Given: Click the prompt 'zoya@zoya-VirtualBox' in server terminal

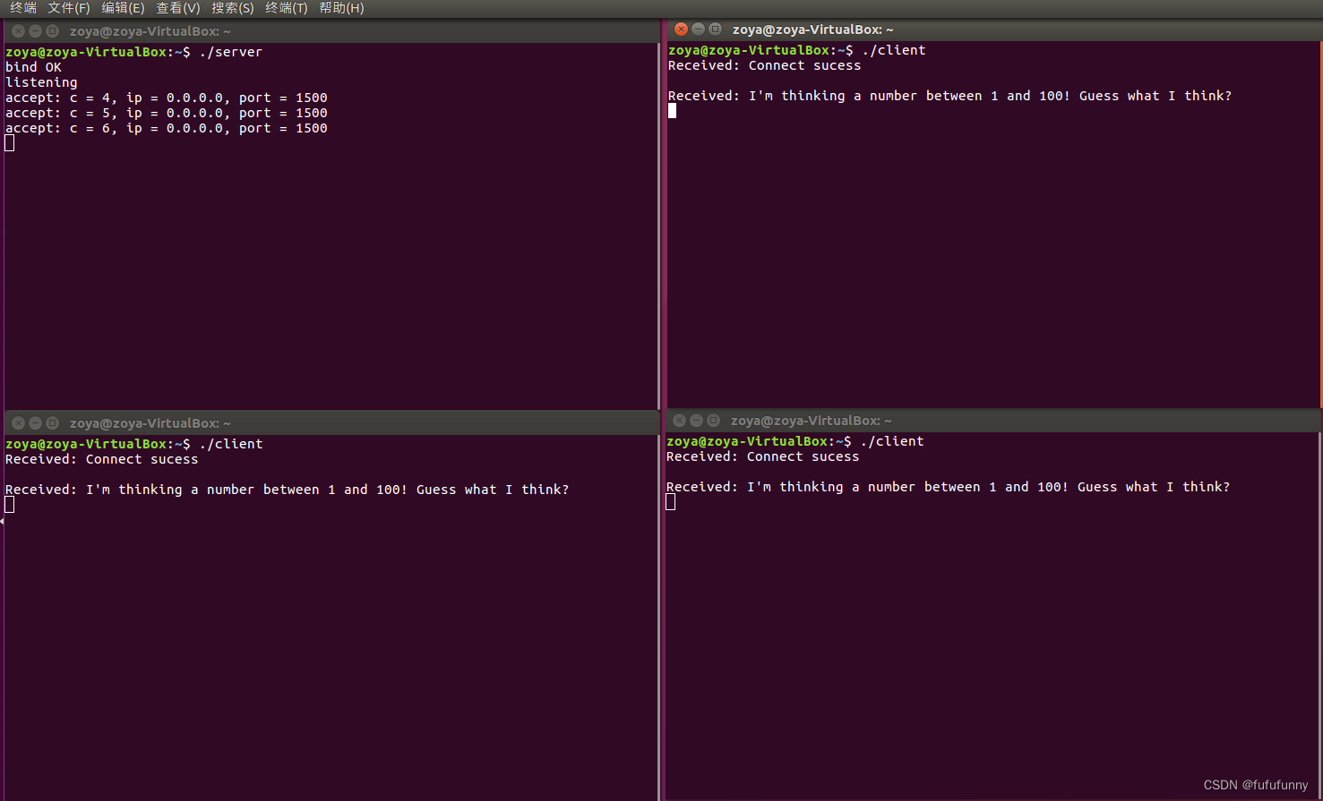Looking at the screenshot, I should tap(86, 52).
